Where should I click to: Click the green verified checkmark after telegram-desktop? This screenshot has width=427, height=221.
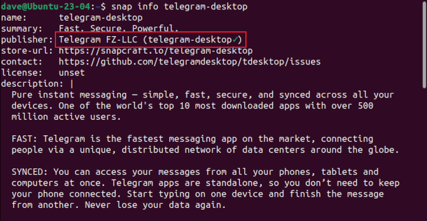[x=235, y=40]
